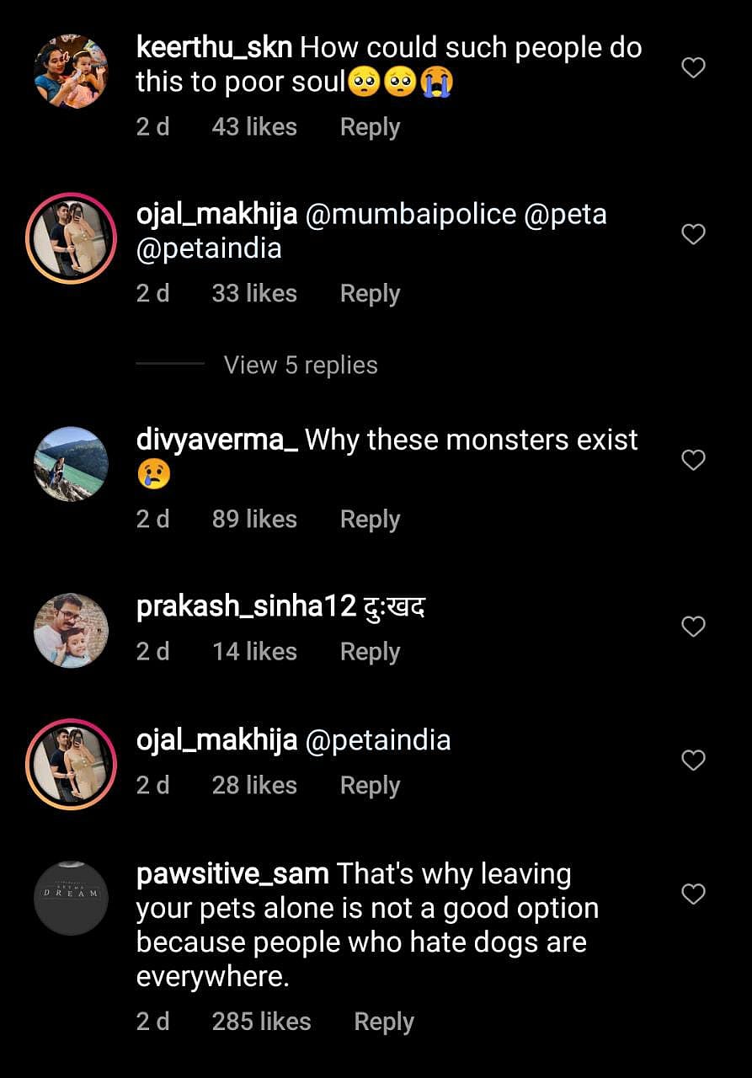This screenshot has width=752, height=1078.
Task: Open the @mumbaipolice mention
Action: coord(410,214)
